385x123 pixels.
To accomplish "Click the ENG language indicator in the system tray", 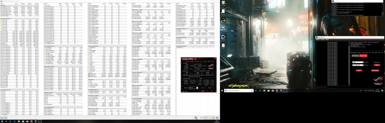I will click(x=373, y=90).
